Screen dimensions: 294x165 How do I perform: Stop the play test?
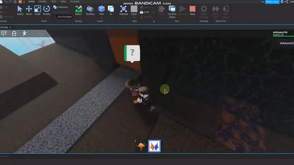[x=192, y=11]
